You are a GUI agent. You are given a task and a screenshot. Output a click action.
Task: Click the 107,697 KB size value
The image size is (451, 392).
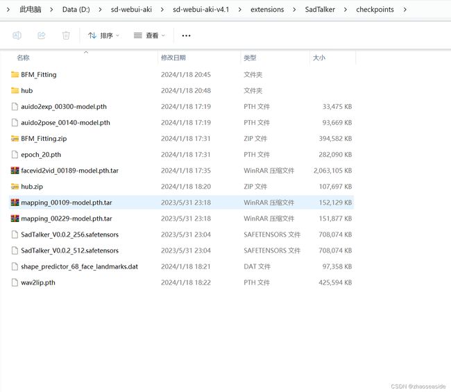tap(335, 187)
